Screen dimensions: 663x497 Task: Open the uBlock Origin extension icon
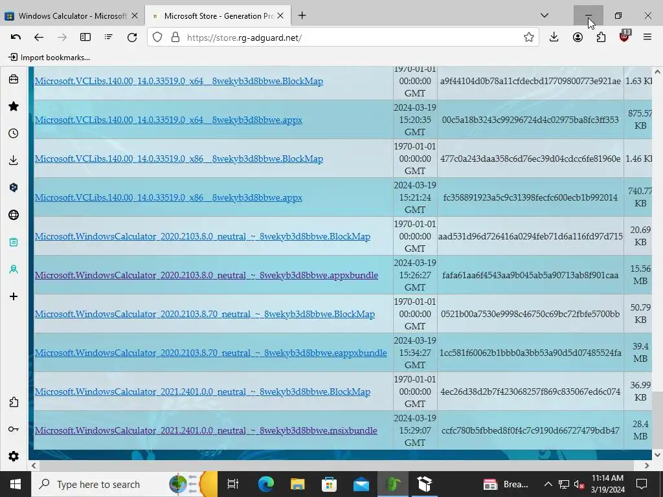[x=625, y=36]
